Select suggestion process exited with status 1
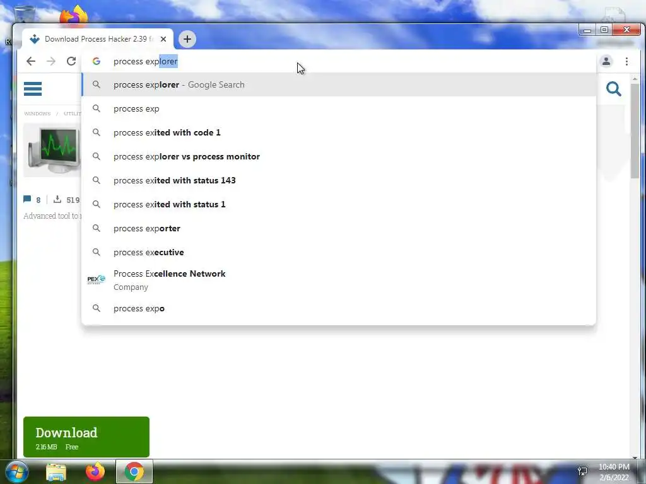Screen dimensions: 646x484 click(x=339, y=204)
